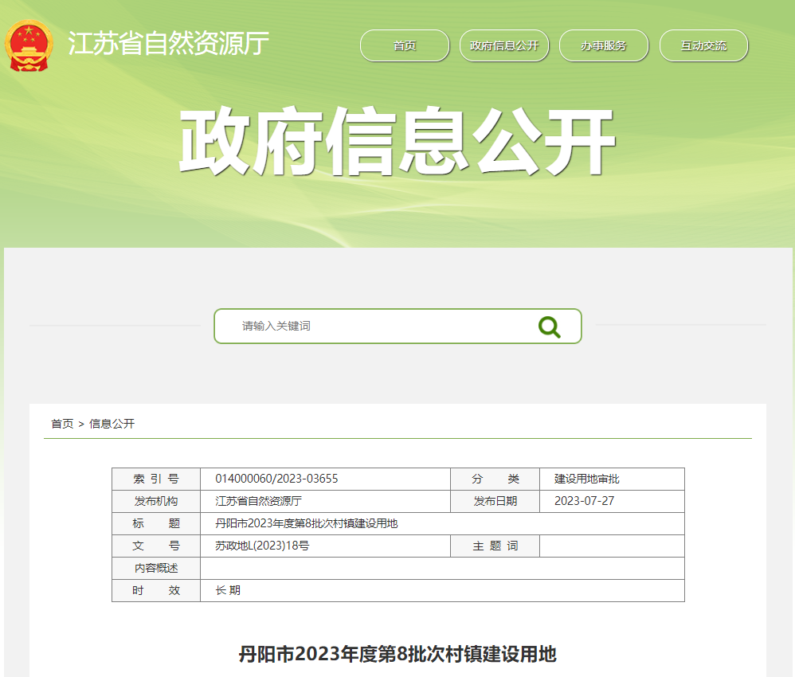Click the 江苏省自然资源厅 publisher cell
The image size is (795, 677).
point(326,501)
